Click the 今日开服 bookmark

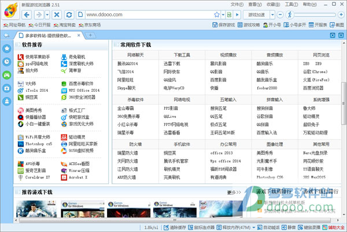(39, 25)
